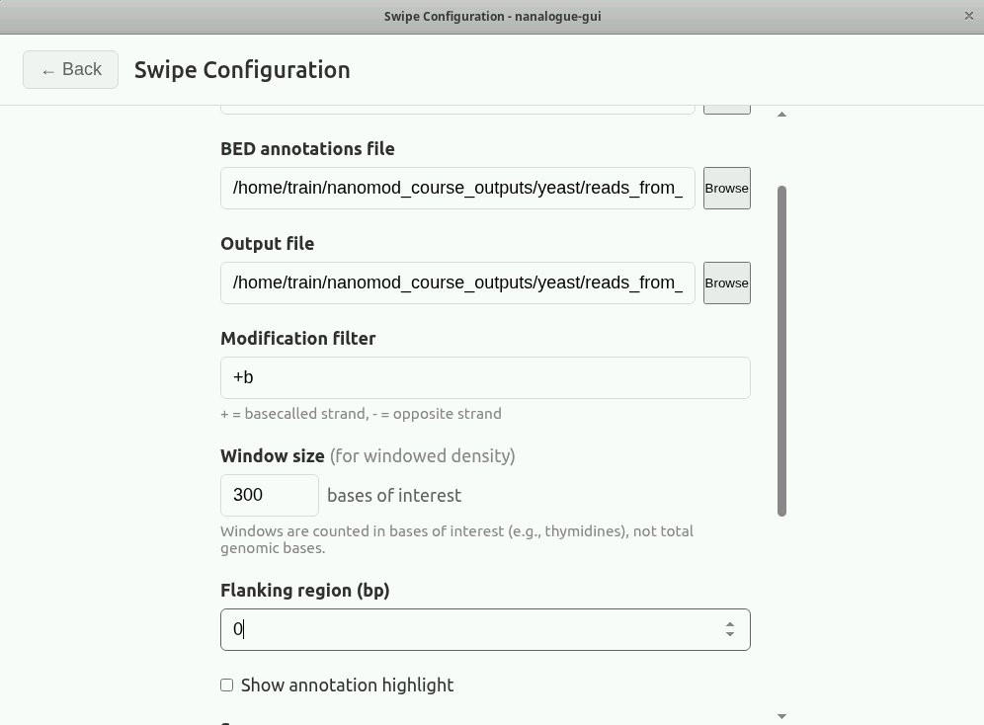Increment the Flanking region value
Screen dimensions: 984x725
728,623
